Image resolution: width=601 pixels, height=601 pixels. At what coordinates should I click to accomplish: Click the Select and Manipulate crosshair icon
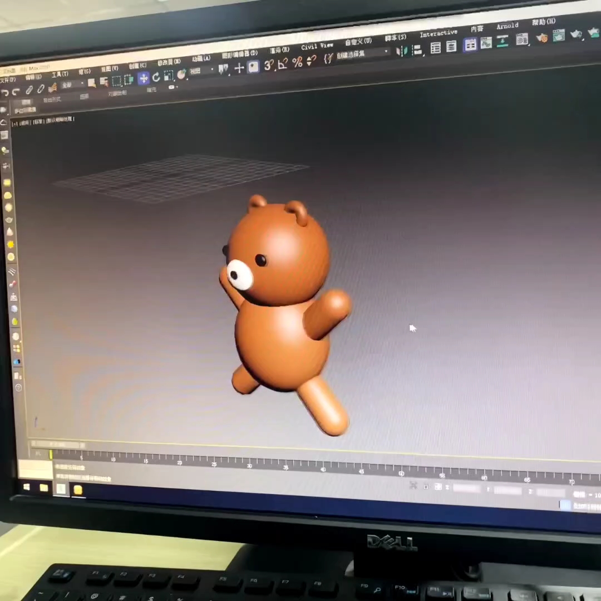pos(239,68)
